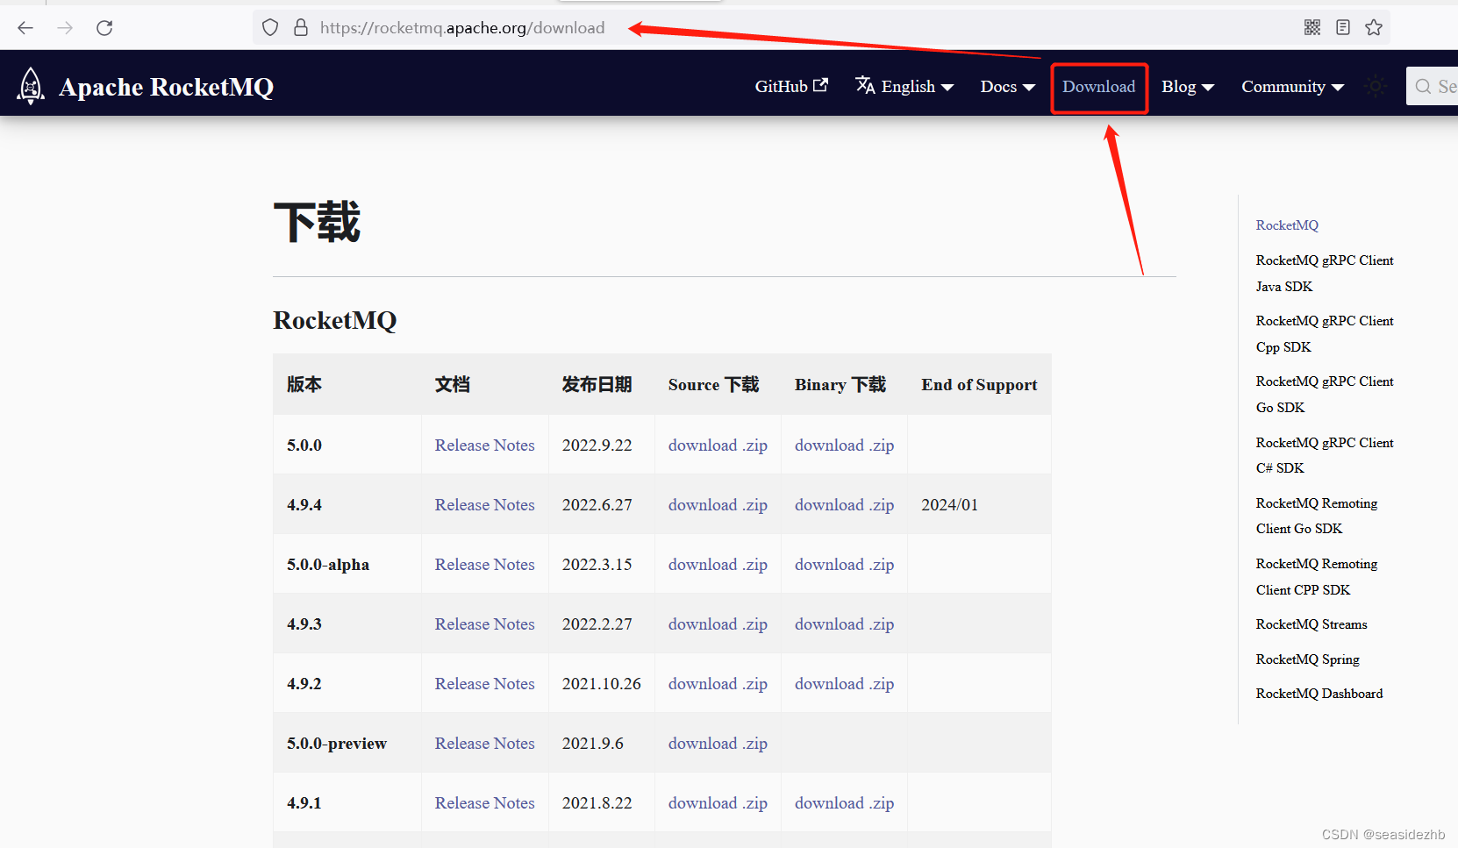
Task: Select the Download nav item
Action: (x=1099, y=87)
